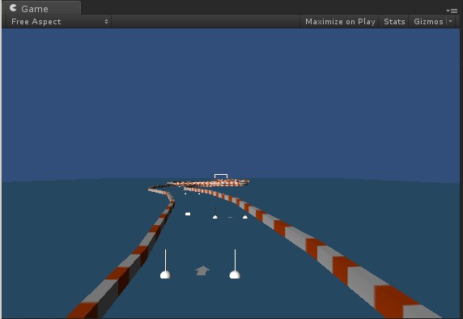Toggle Gizmos display in Game view
The image size is (463, 319).
point(428,22)
